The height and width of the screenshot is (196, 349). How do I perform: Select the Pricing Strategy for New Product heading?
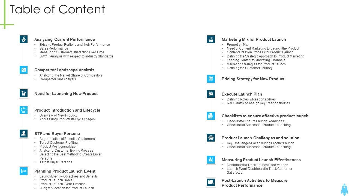coord(253,79)
